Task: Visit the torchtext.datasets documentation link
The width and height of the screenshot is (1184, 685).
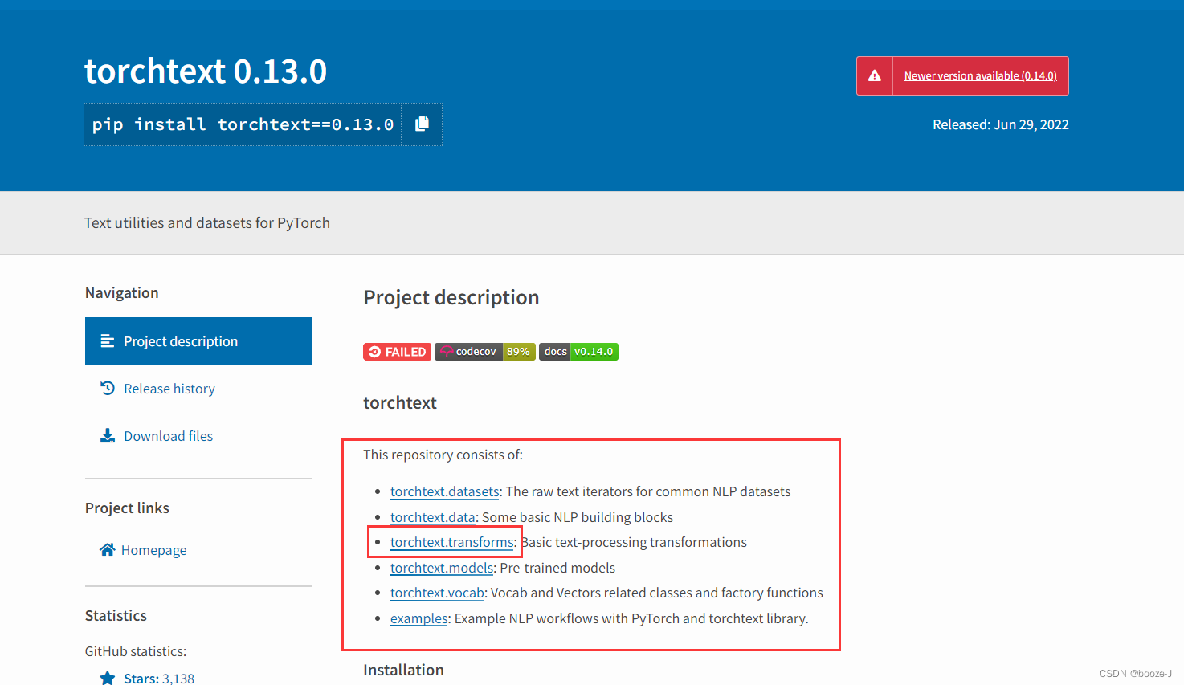Action: click(444, 491)
